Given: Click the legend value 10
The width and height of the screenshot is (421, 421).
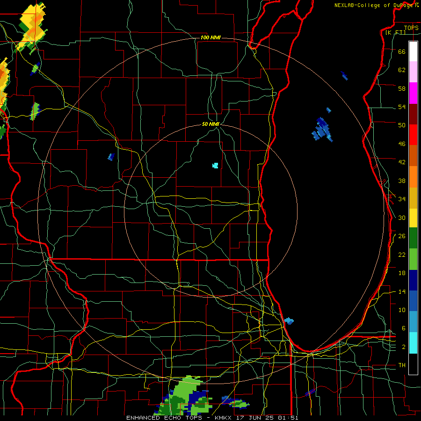Looking at the screenshot, I should pyautogui.click(x=402, y=310).
